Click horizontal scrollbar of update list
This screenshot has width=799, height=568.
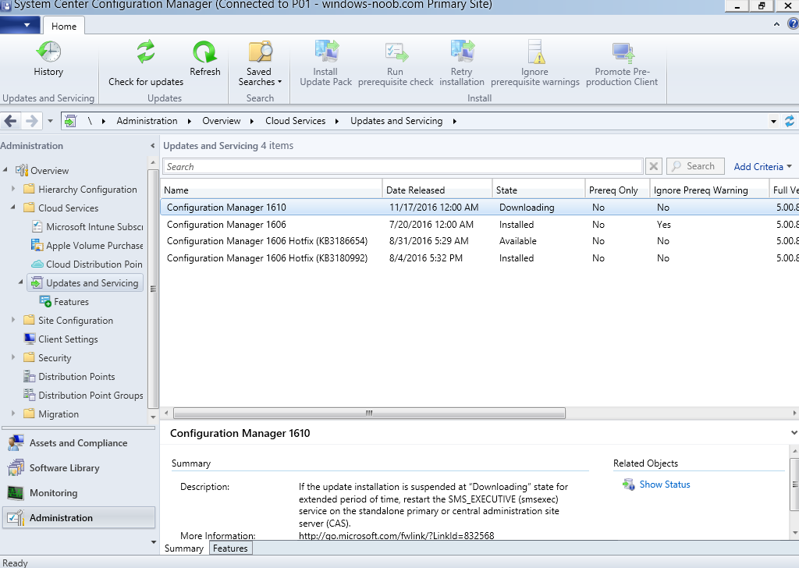369,413
